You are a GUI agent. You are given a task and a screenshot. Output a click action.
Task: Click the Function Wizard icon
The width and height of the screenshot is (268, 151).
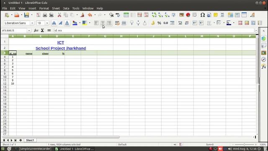click(36, 31)
